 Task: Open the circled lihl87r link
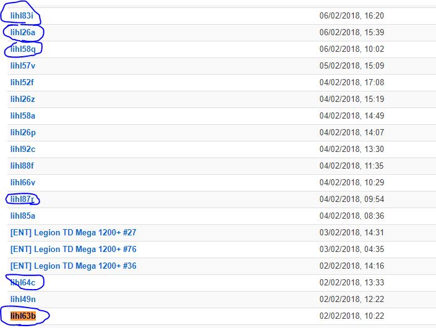click(x=22, y=199)
